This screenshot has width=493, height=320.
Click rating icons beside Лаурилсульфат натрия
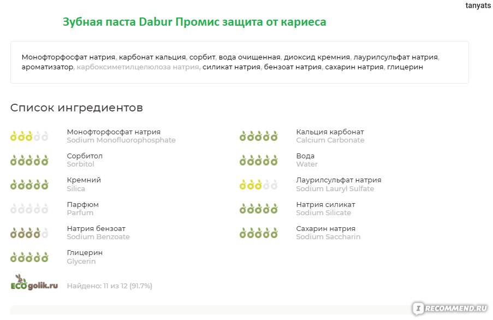click(258, 185)
